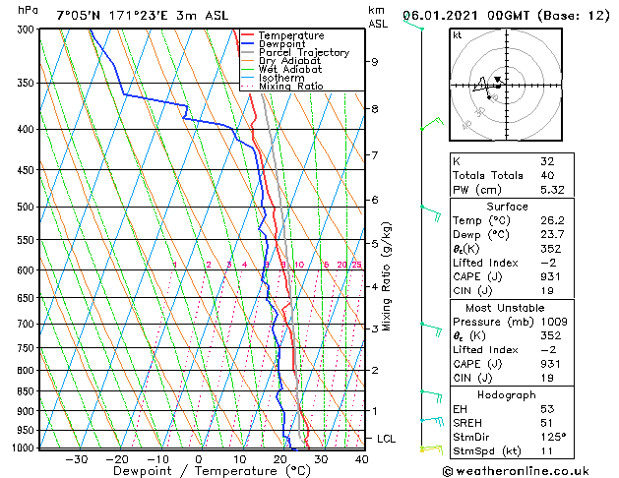Click the 40 temperature axis tick label
Viewport: 619px width, 478px height.
pos(361,460)
